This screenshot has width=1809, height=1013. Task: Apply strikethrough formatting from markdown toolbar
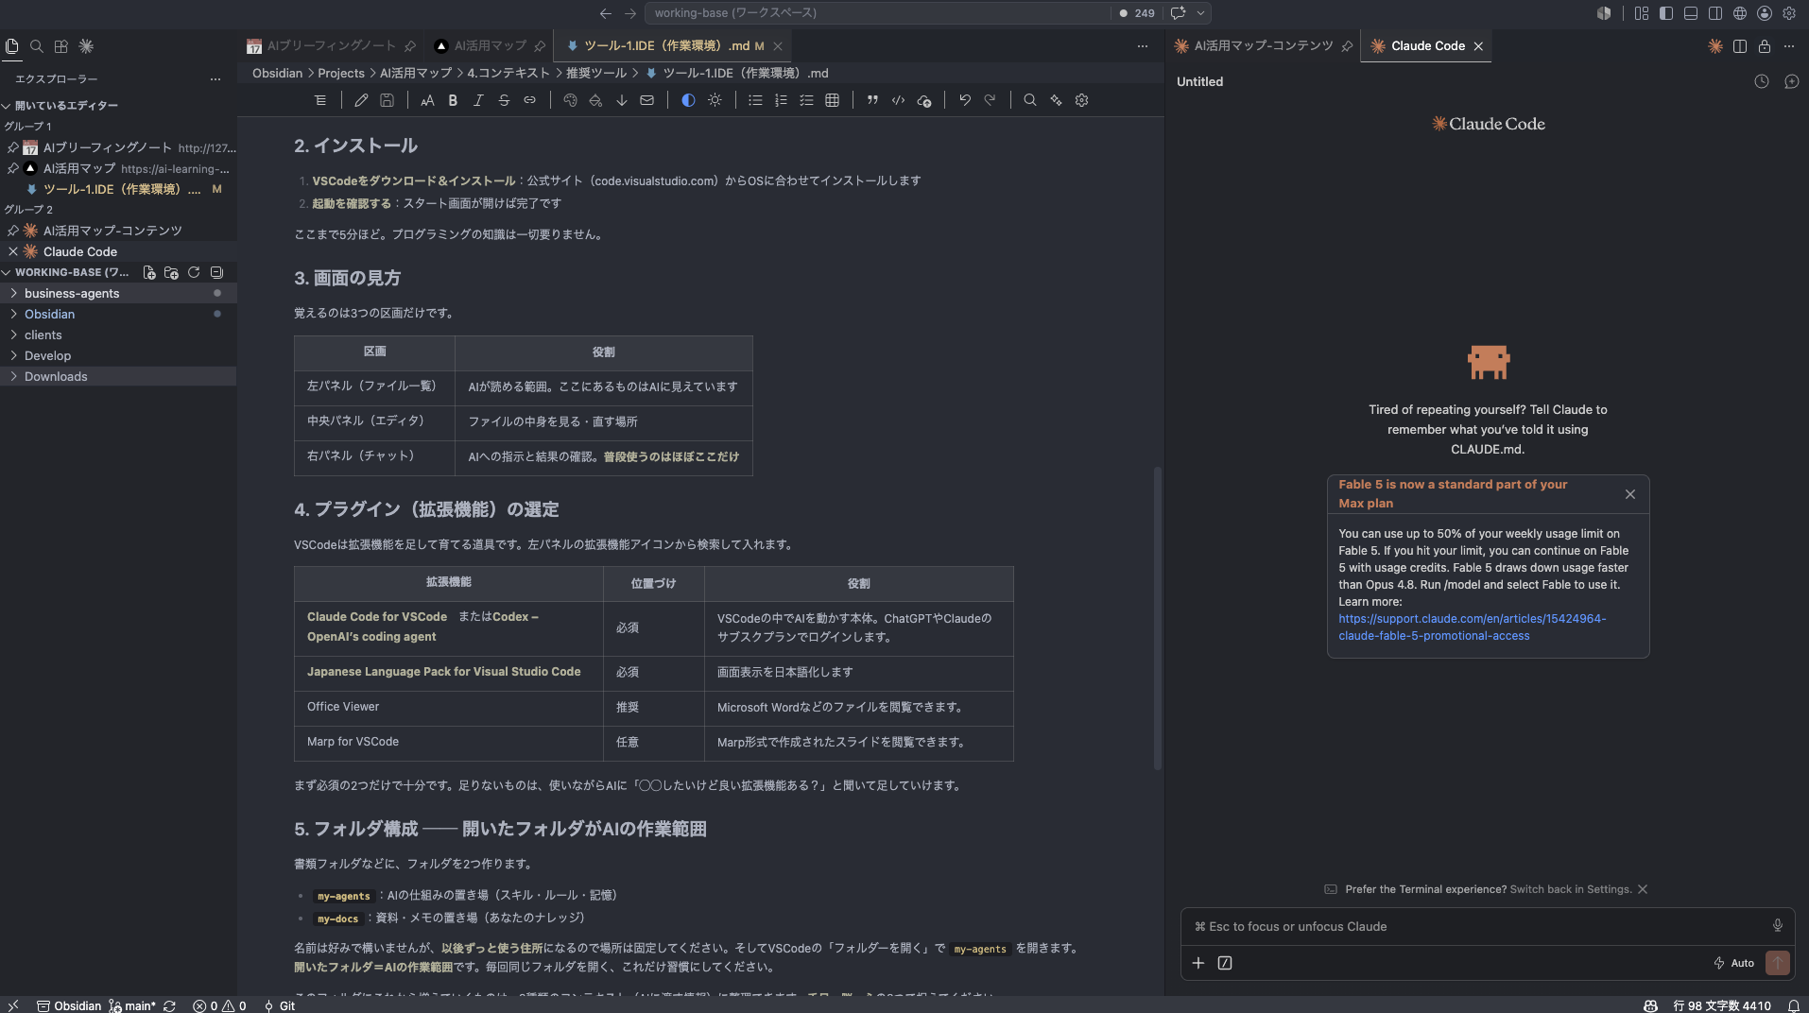(504, 100)
